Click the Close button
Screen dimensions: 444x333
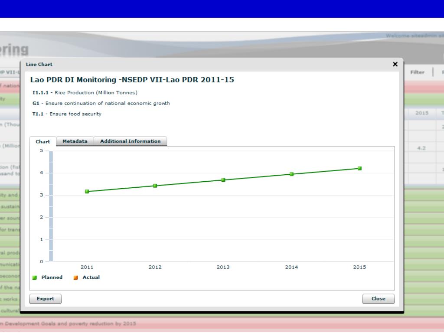pyautogui.click(x=378, y=298)
